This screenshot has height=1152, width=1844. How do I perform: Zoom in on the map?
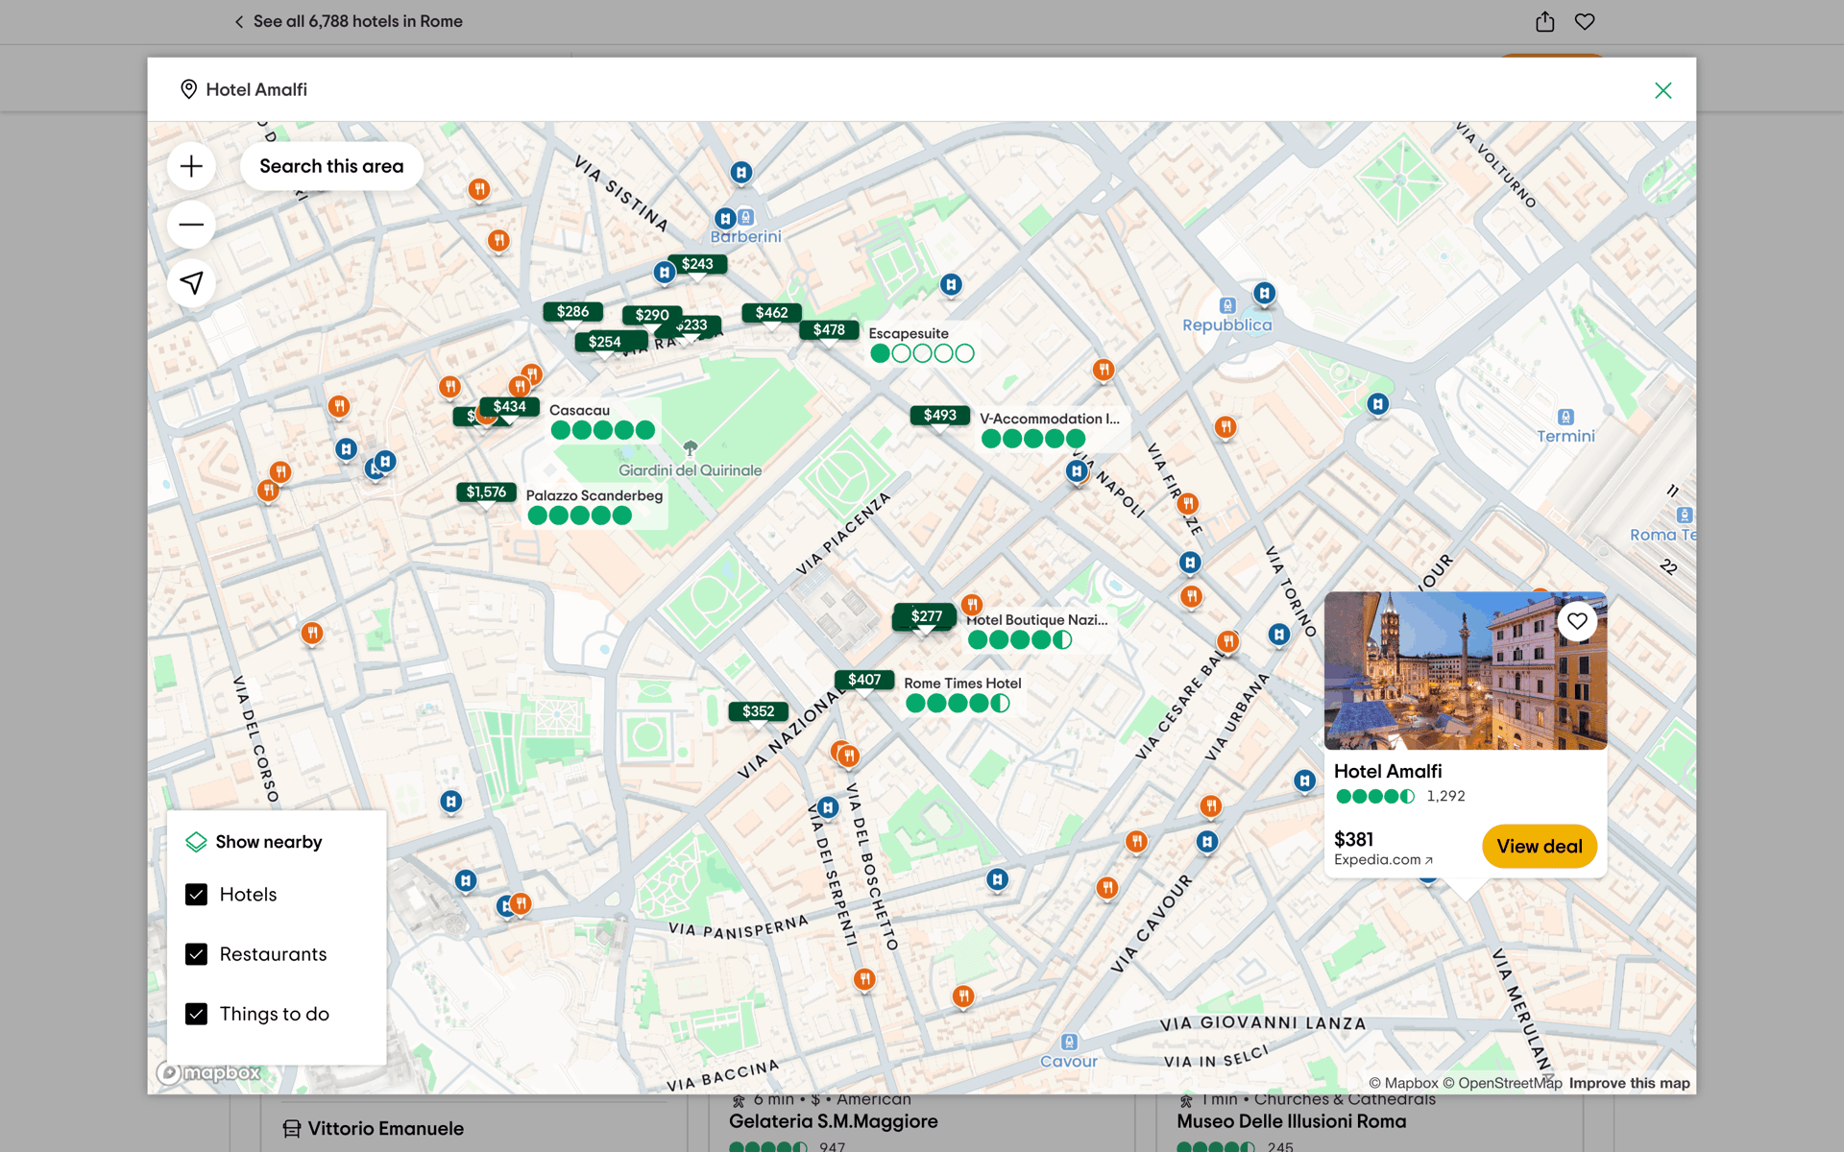pyautogui.click(x=191, y=166)
